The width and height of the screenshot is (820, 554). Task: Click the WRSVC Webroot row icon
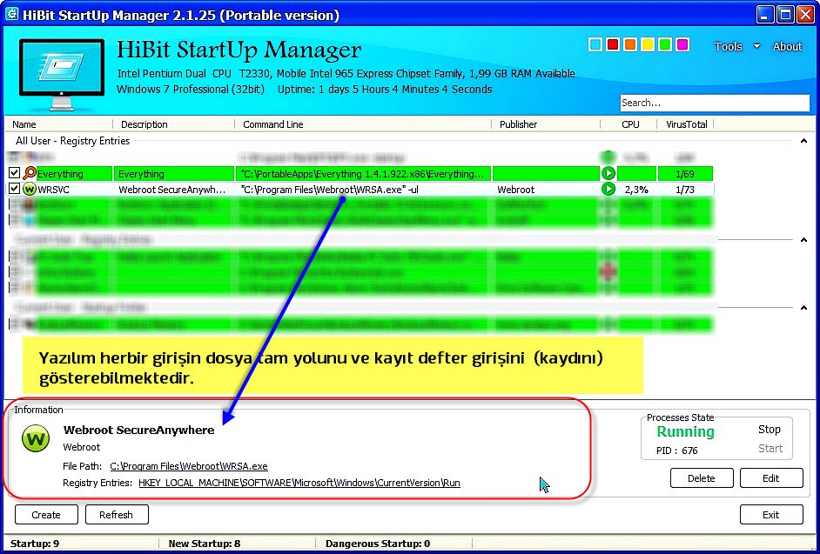click(30, 190)
